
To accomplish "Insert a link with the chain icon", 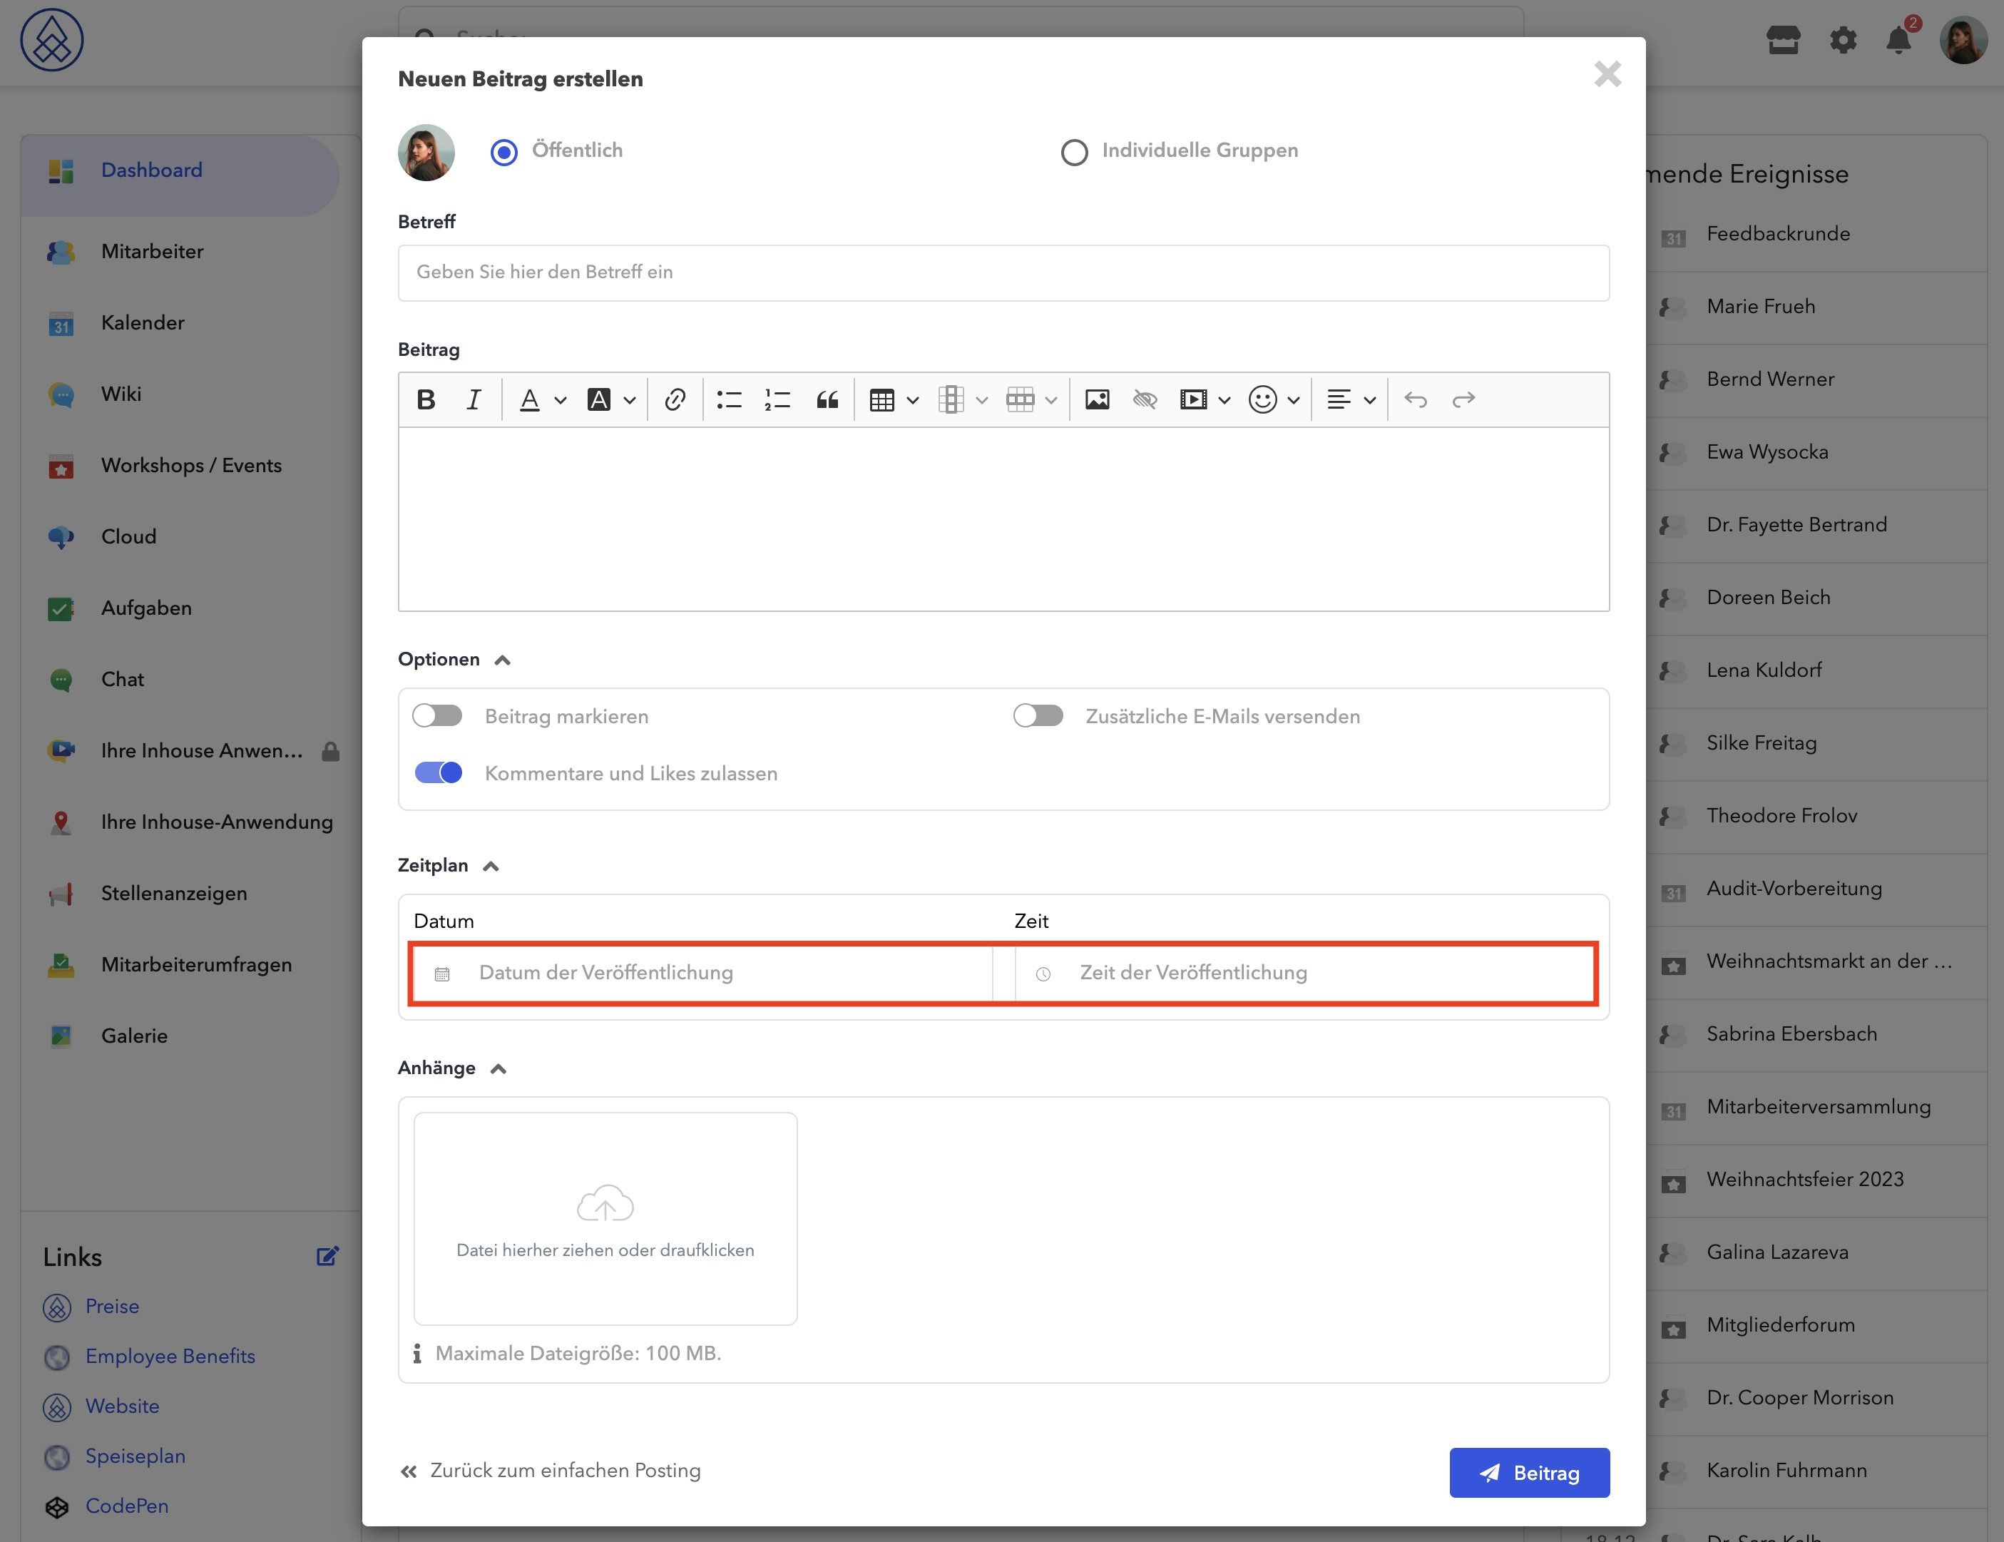I will point(675,399).
